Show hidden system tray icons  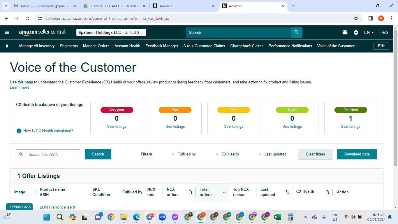pyautogui.click(x=305, y=217)
